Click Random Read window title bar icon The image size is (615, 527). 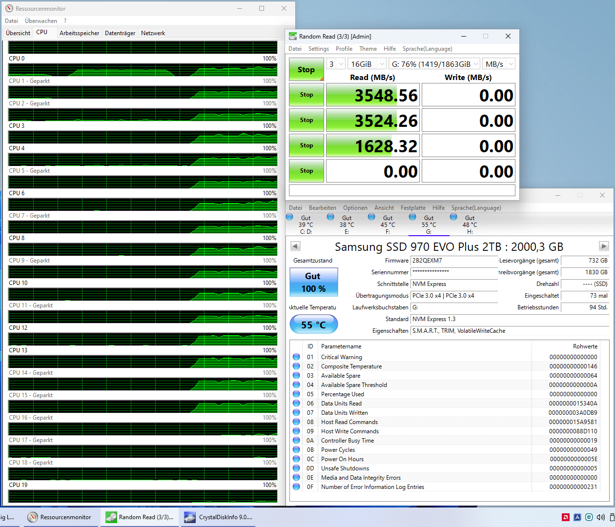(293, 36)
